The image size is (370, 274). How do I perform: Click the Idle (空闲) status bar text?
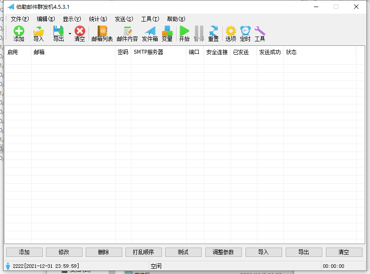click(x=156, y=266)
